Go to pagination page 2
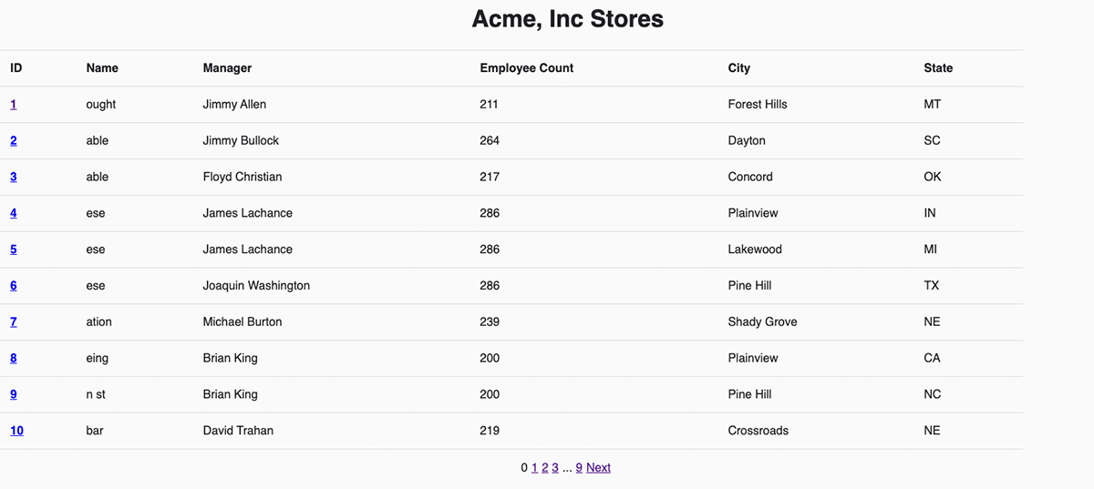Image resolution: width=1094 pixels, height=489 pixels. coord(545,468)
